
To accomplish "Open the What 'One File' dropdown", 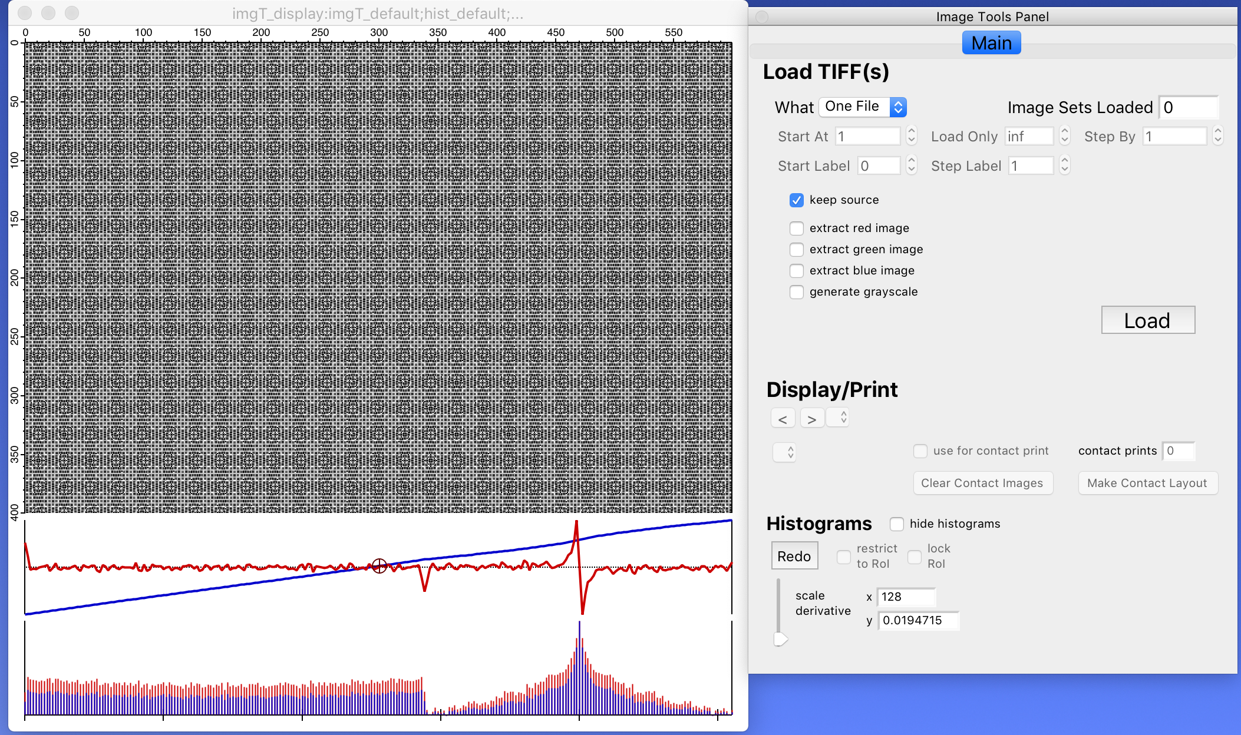I will (863, 107).
